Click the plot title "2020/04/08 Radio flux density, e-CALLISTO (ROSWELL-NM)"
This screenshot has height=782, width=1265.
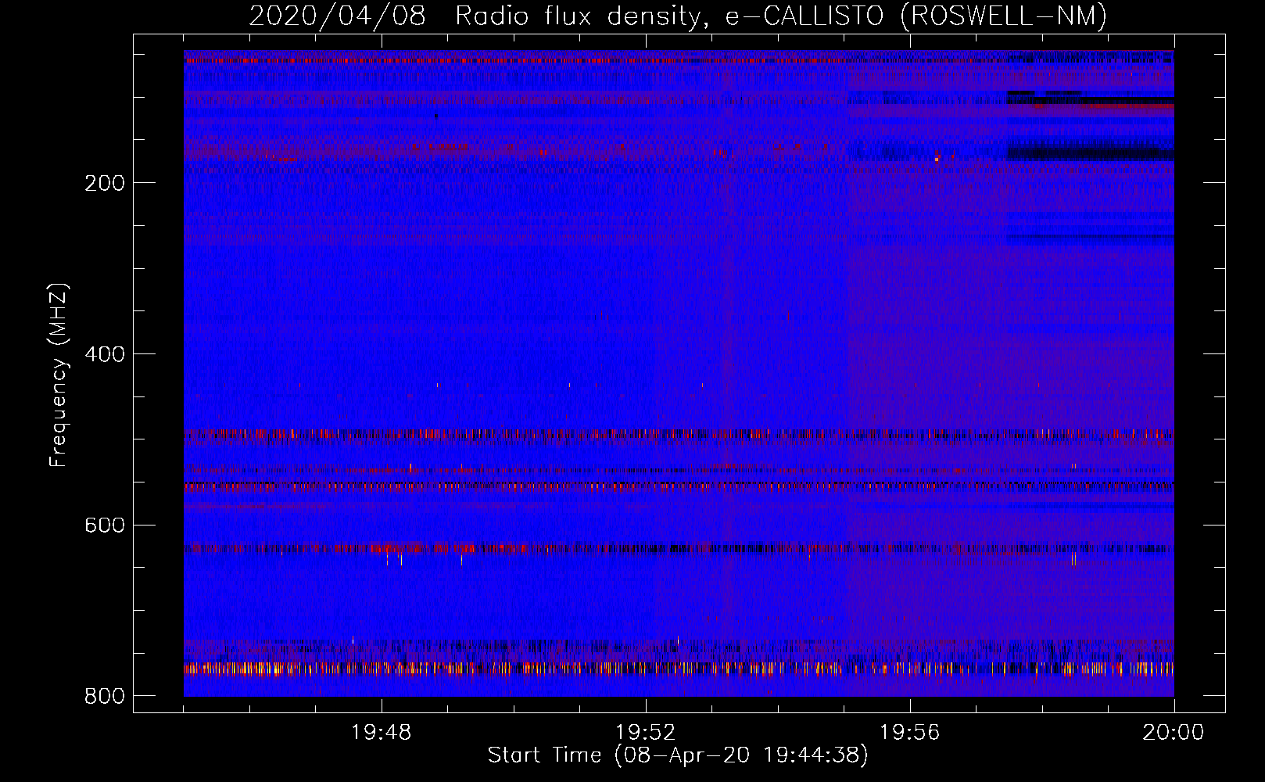tap(678, 16)
